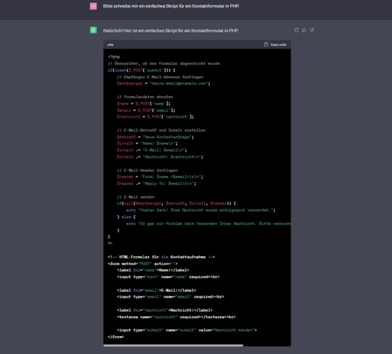The image size is (392, 354).
Task: Click the php language label in code header
Action: click(x=110, y=45)
